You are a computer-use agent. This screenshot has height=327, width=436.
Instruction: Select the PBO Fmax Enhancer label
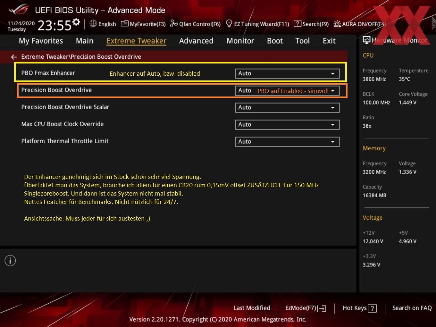[x=48, y=73]
